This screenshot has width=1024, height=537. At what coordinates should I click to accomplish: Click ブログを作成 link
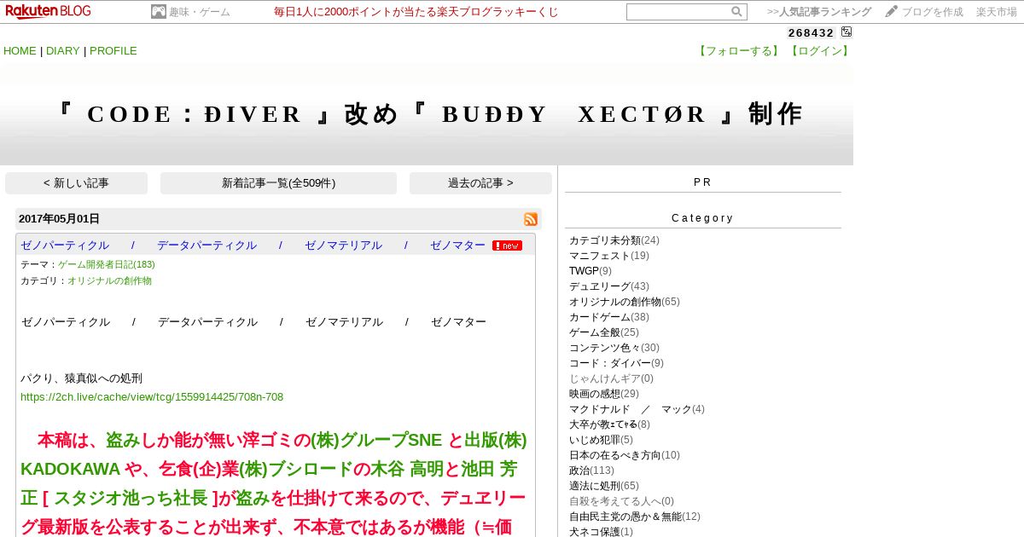(x=933, y=12)
